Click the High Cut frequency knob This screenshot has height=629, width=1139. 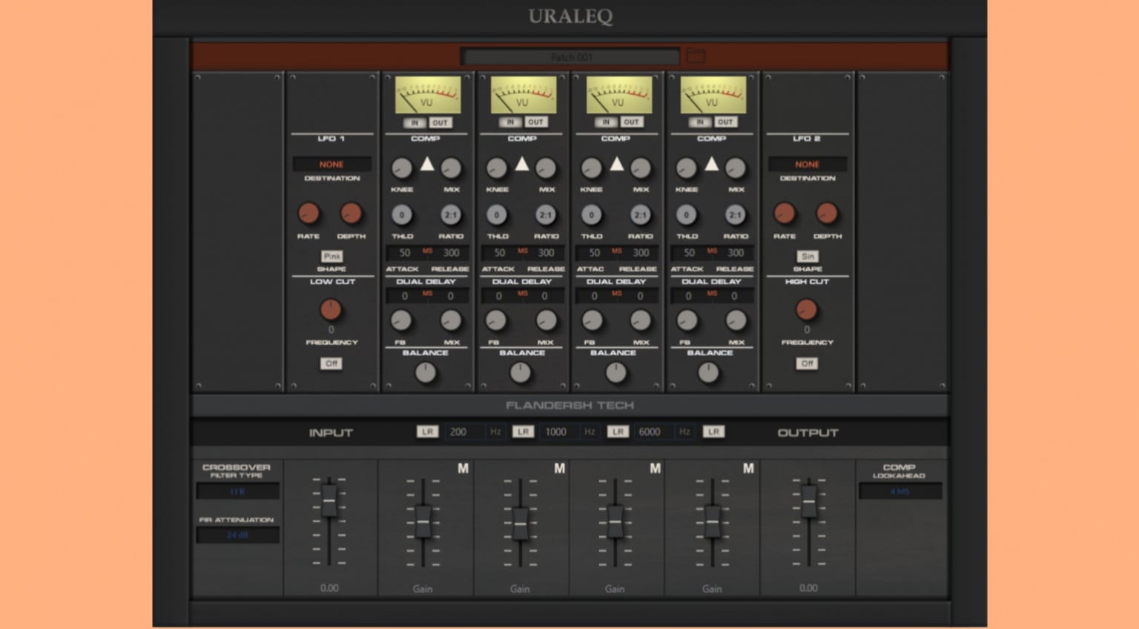[806, 309]
